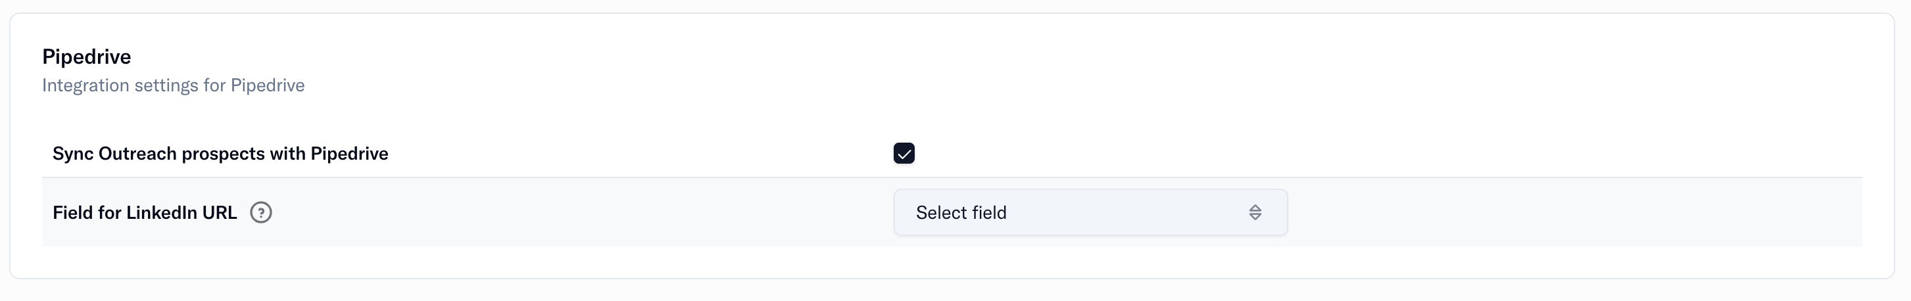
Task: Select the Field for LinkedIn URL row
Action: pyautogui.click(x=952, y=212)
